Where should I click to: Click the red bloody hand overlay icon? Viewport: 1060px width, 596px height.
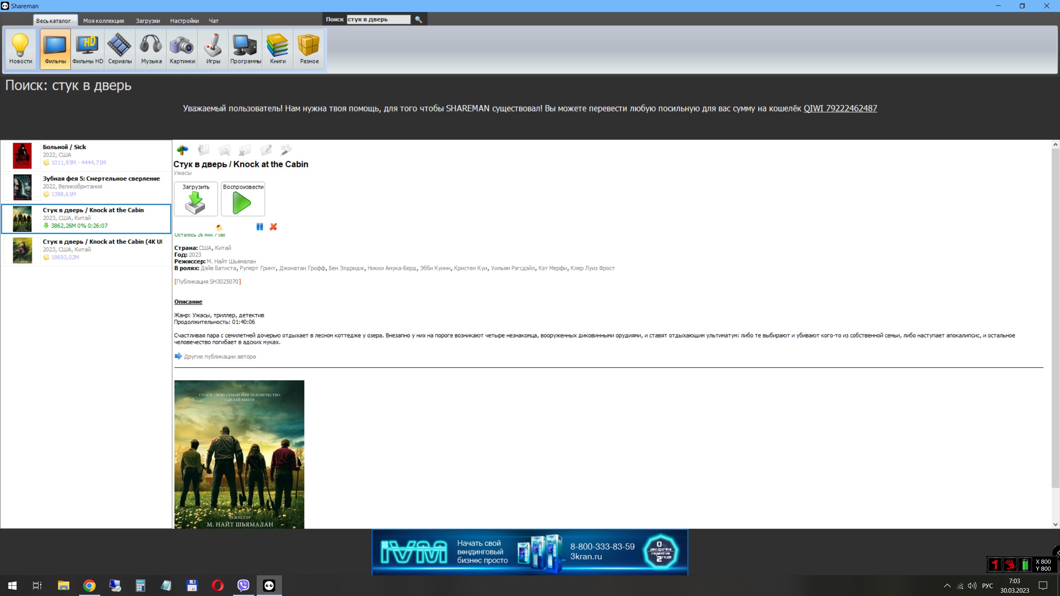click(1010, 565)
